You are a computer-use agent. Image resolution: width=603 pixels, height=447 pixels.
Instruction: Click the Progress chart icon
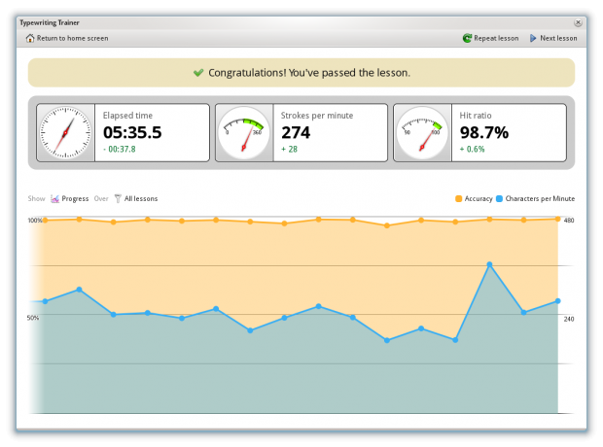click(x=55, y=198)
